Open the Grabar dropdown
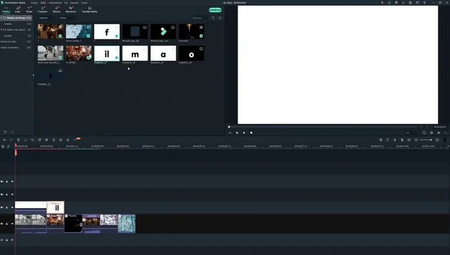The height and width of the screenshot is (255, 450). pos(68,18)
